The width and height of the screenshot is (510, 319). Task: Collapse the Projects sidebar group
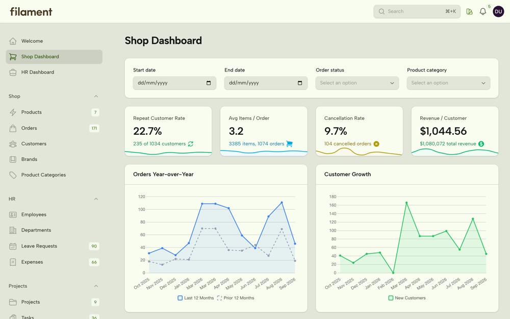pos(96,286)
